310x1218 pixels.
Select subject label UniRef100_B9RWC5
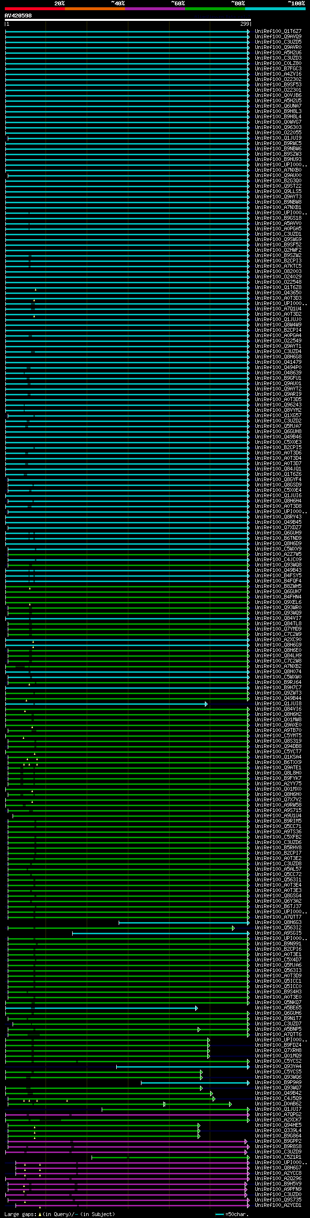pos(278,143)
